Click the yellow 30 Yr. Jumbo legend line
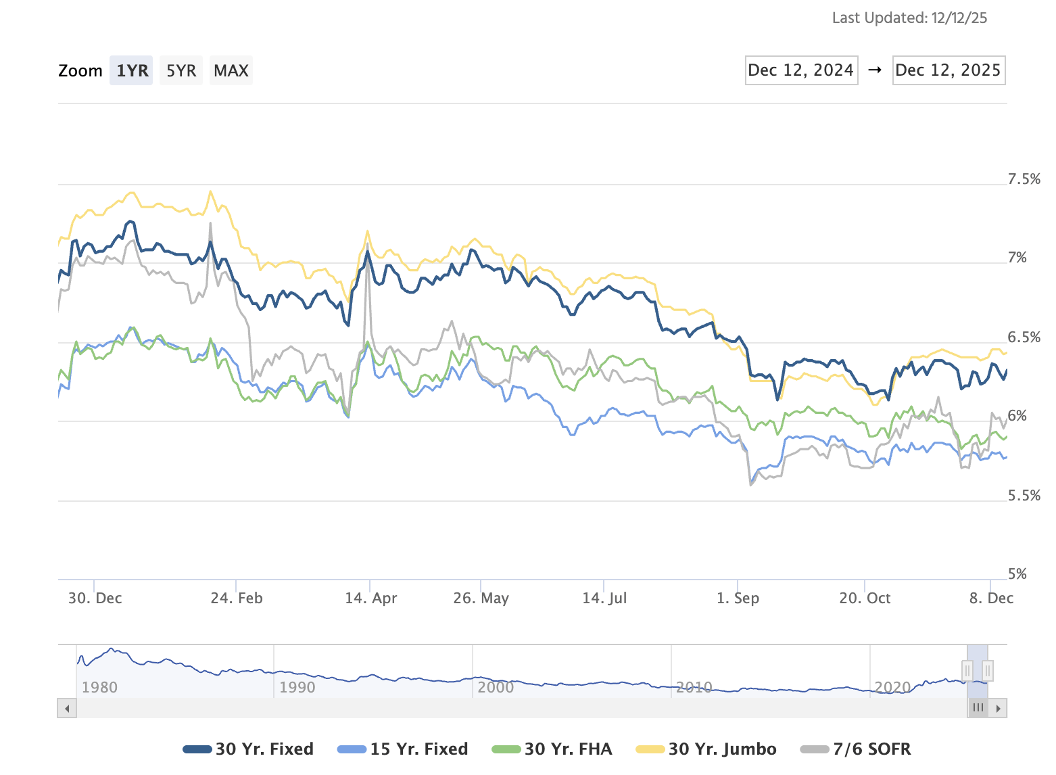This screenshot has height=775, width=1056. point(650,749)
